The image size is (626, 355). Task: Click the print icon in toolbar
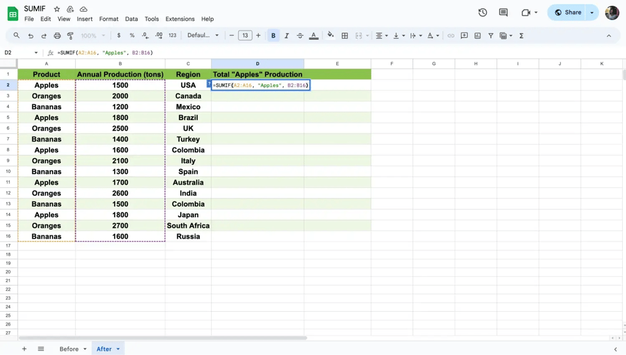tap(57, 36)
